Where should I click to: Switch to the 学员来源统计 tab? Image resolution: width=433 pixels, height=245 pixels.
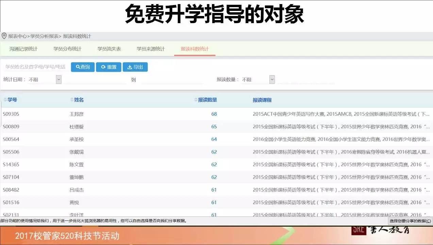tap(150, 49)
